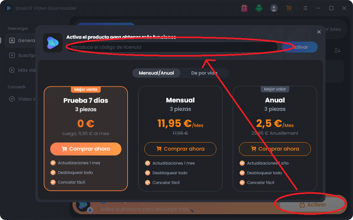
Task: Click the sort list icon at right
Action: (337, 50)
